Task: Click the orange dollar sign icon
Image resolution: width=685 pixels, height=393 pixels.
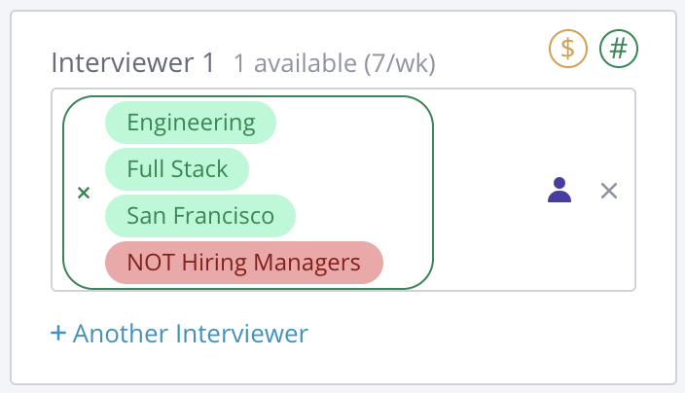Action: [x=568, y=49]
